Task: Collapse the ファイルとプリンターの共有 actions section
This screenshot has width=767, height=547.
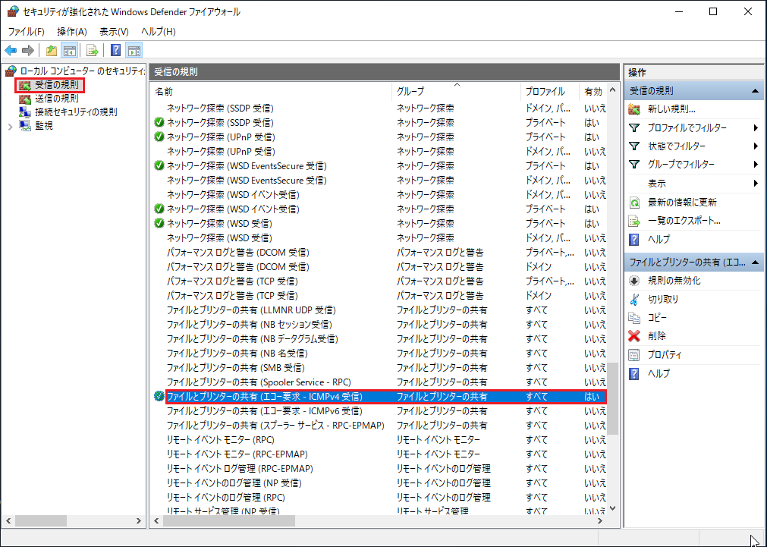Action: click(x=756, y=262)
